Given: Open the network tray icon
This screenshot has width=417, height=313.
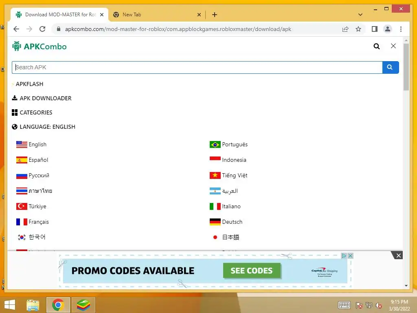Looking at the screenshot, I should pyautogui.click(x=369, y=305).
